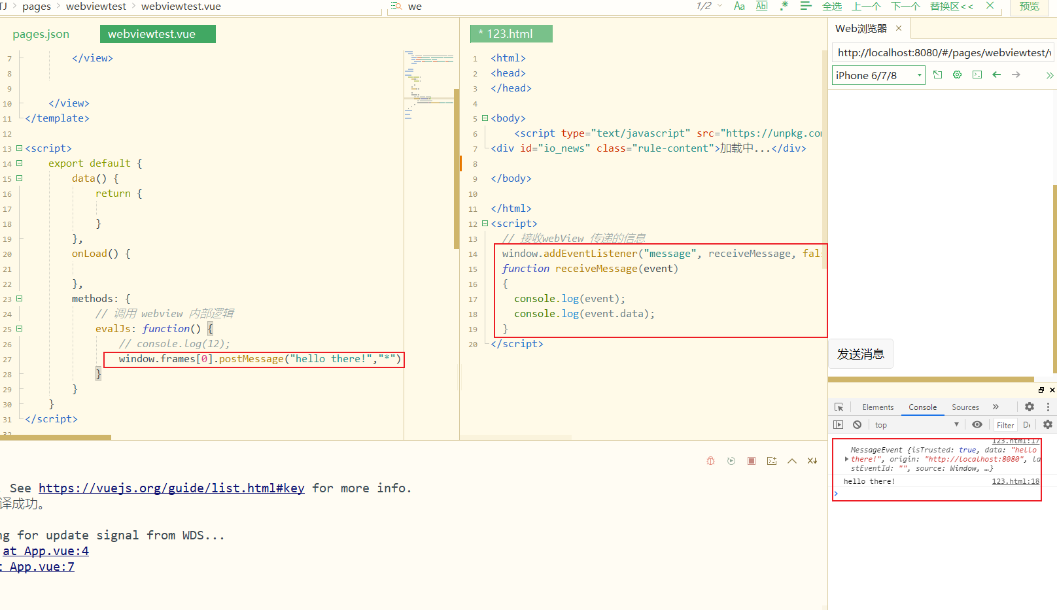The height and width of the screenshot is (610, 1057).
Task: Expand more browser toolbar options chevron
Action: click(x=1050, y=75)
